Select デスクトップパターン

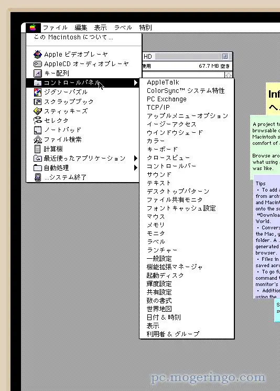187,191
